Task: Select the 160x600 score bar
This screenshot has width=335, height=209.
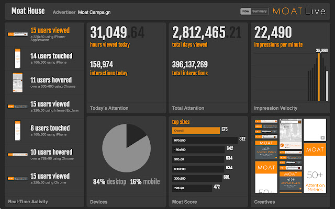Action: coord(198,150)
